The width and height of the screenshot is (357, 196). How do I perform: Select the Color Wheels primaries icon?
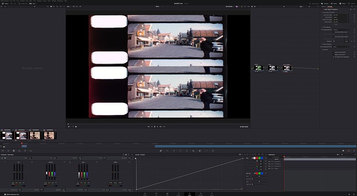tap(13, 151)
